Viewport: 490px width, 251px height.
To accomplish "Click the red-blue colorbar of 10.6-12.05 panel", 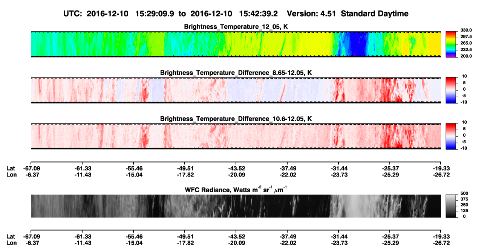I will tap(451, 136).
